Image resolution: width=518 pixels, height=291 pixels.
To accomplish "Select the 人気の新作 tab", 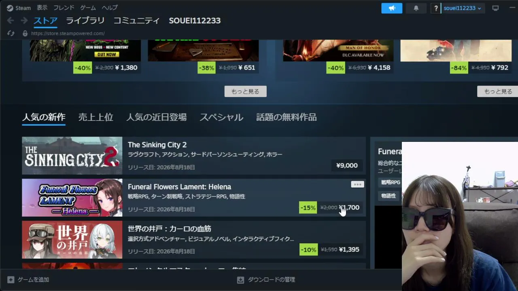I will (44, 117).
